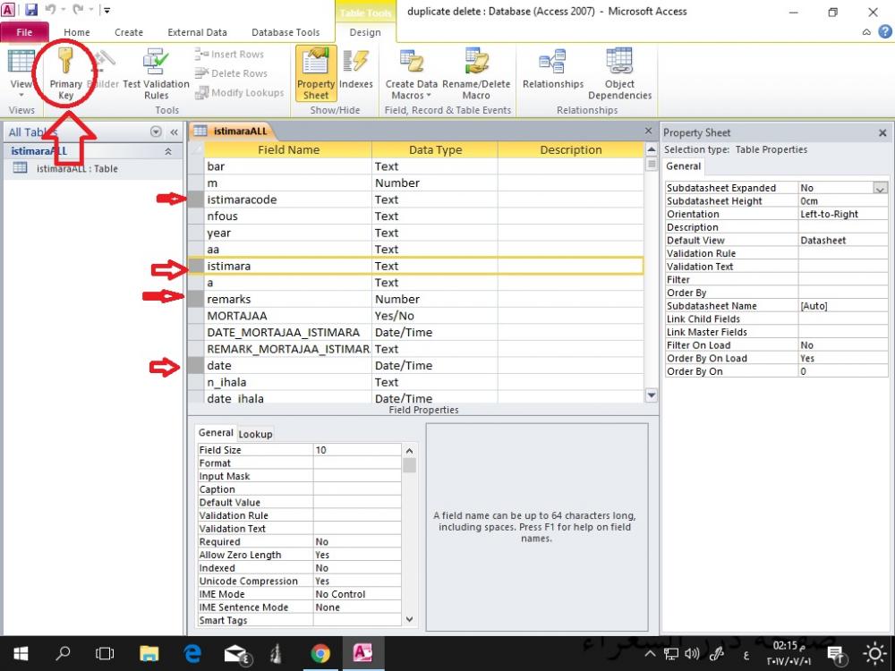This screenshot has height=671, width=895.
Task: Click the Save icon in the Quick Access Toolbar
Action: 30,10
